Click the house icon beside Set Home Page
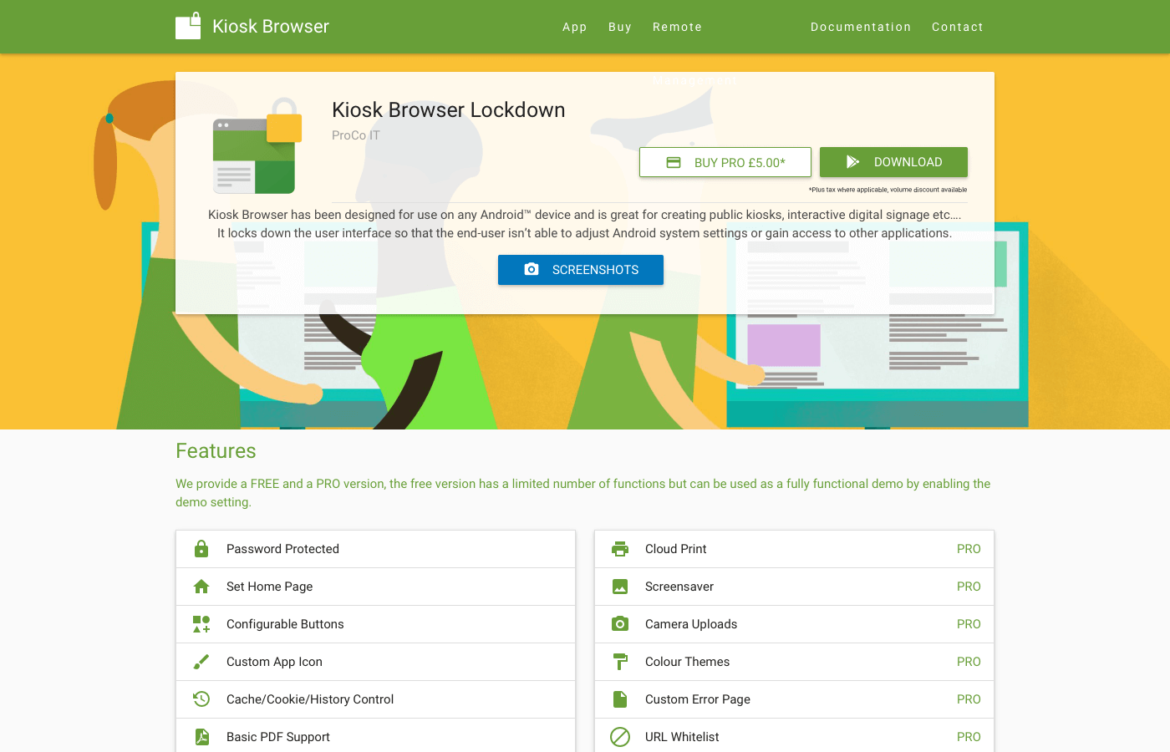 [201, 587]
